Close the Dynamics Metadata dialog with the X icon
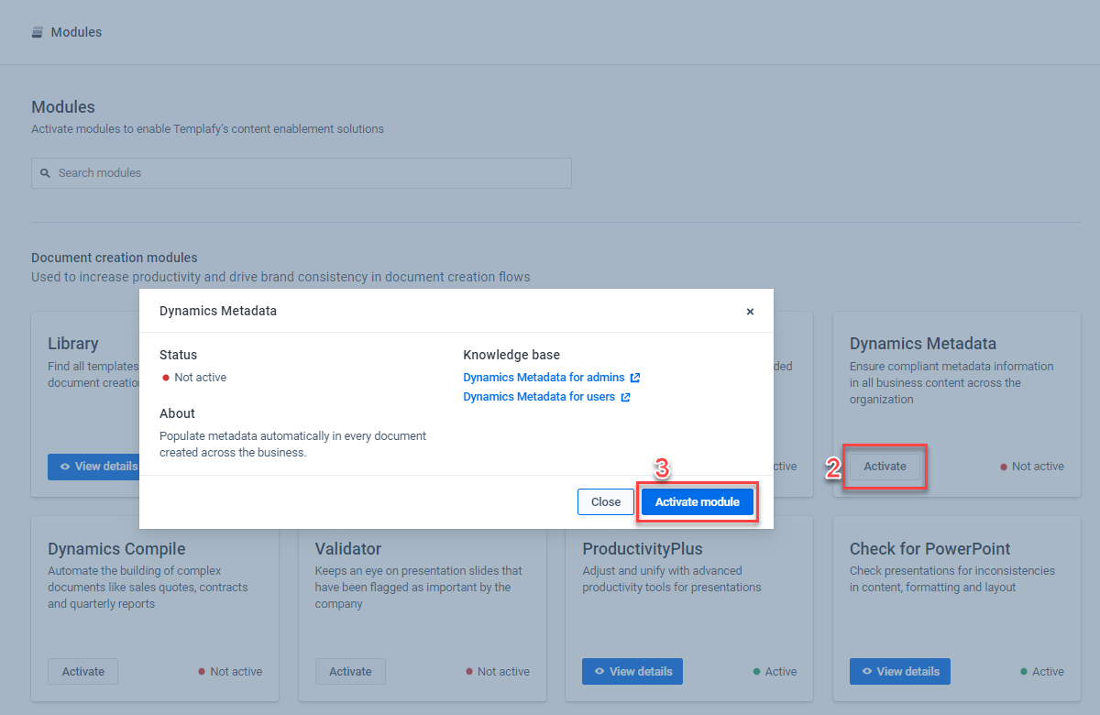The height and width of the screenshot is (715, 1100). click(x=750, y=311)
